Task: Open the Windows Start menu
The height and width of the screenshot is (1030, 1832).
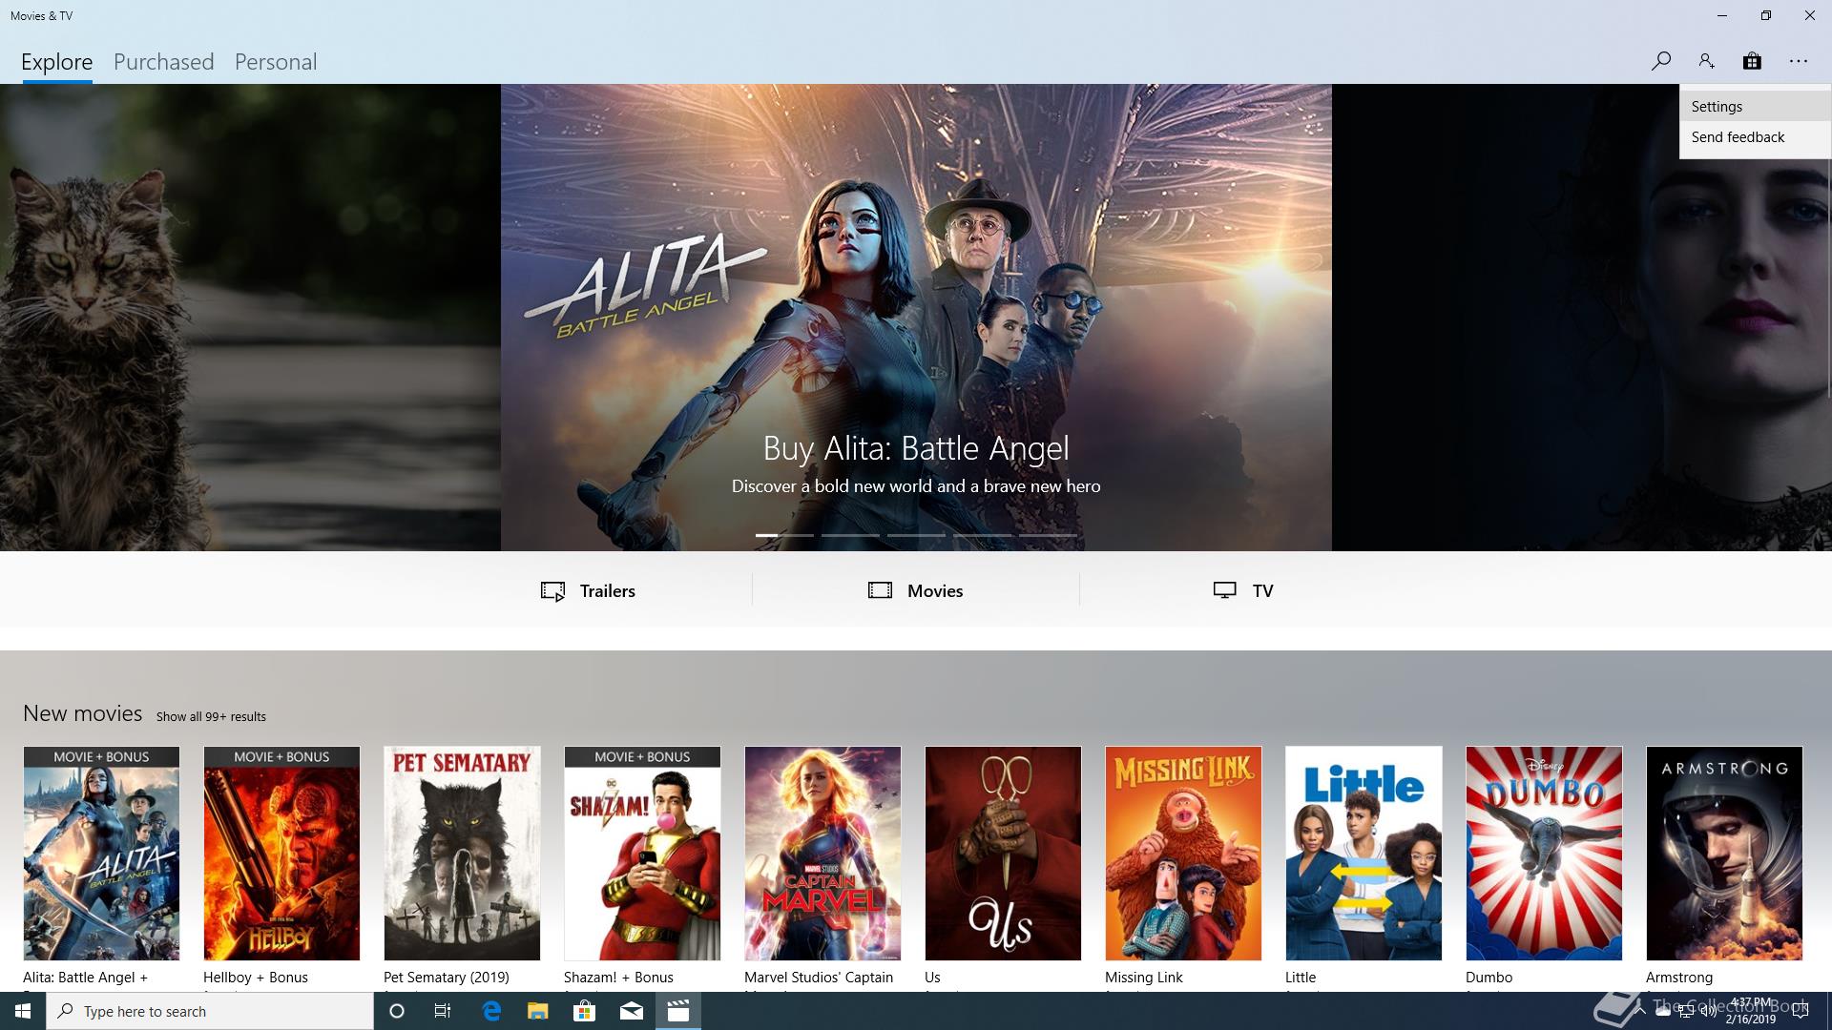Action: point(23,1011)
